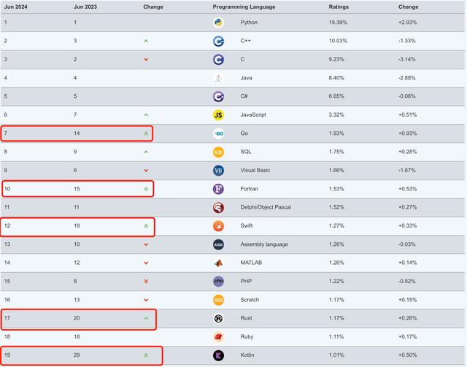The height and width of the screenshot is (367, 467).
Task: Click the Rust gear icon
Action: click(218, 318)
